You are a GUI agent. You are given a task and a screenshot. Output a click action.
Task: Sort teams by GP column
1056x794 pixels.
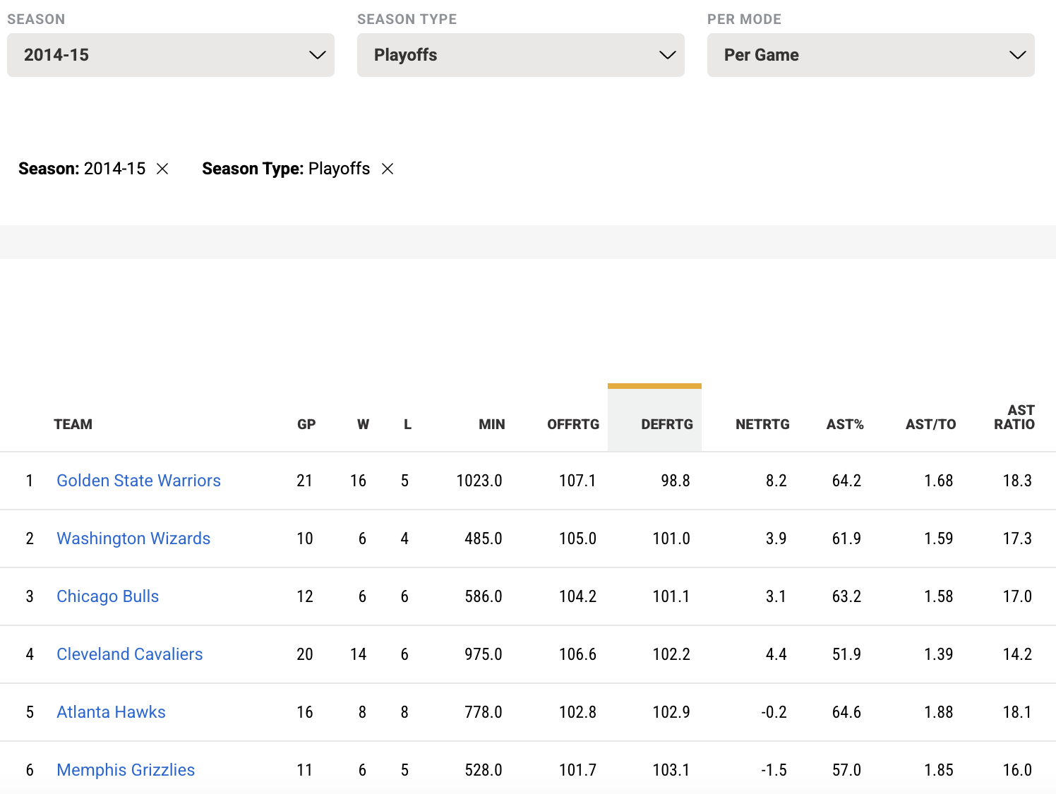click(306, 424)
